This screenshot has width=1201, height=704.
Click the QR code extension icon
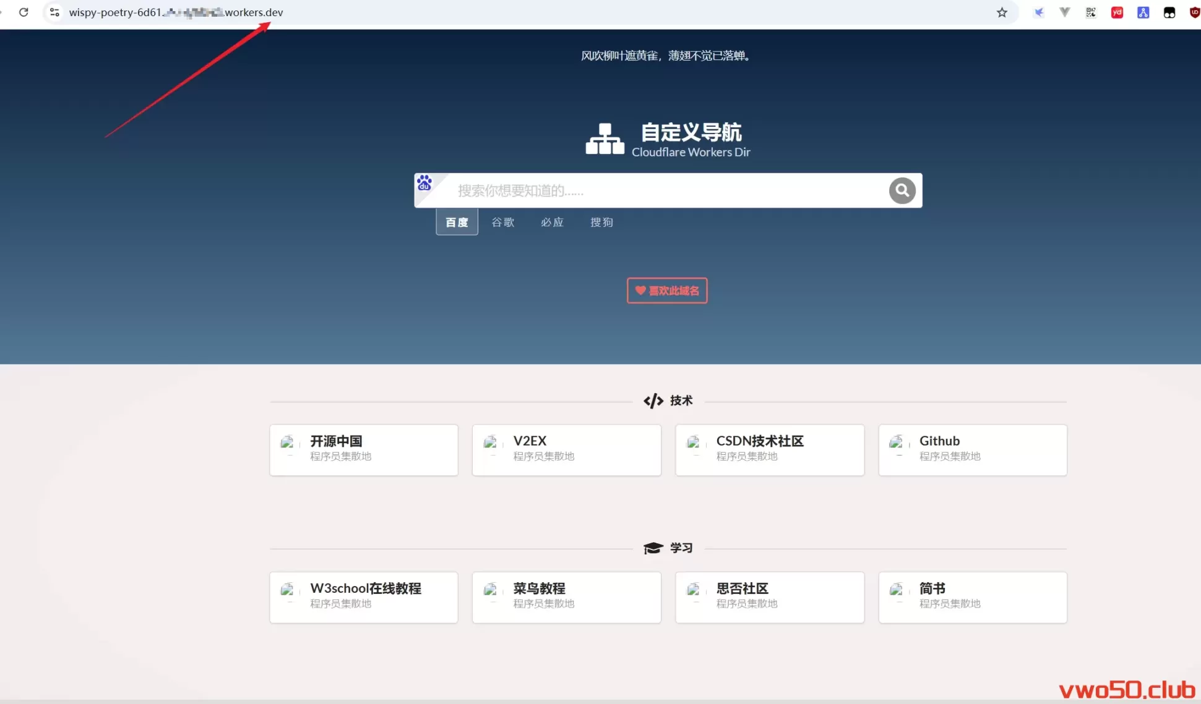pos(1091,12)
